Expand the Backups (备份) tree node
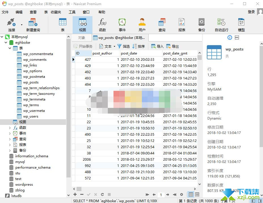The image size is (263, 203). tap(10, 150)
